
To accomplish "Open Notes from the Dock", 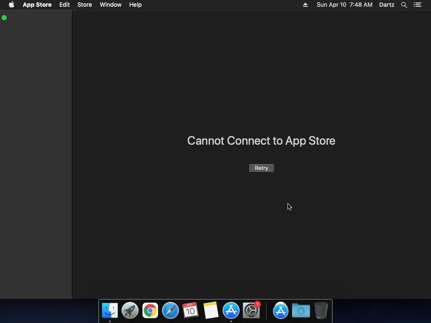I will click(211, 310).
